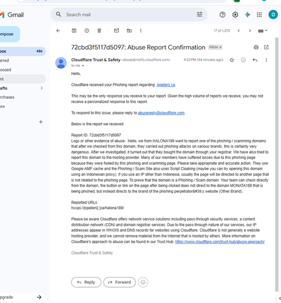Click the email subject heading
The height and width of the screenshot is (303, 281).
point(138,47)
